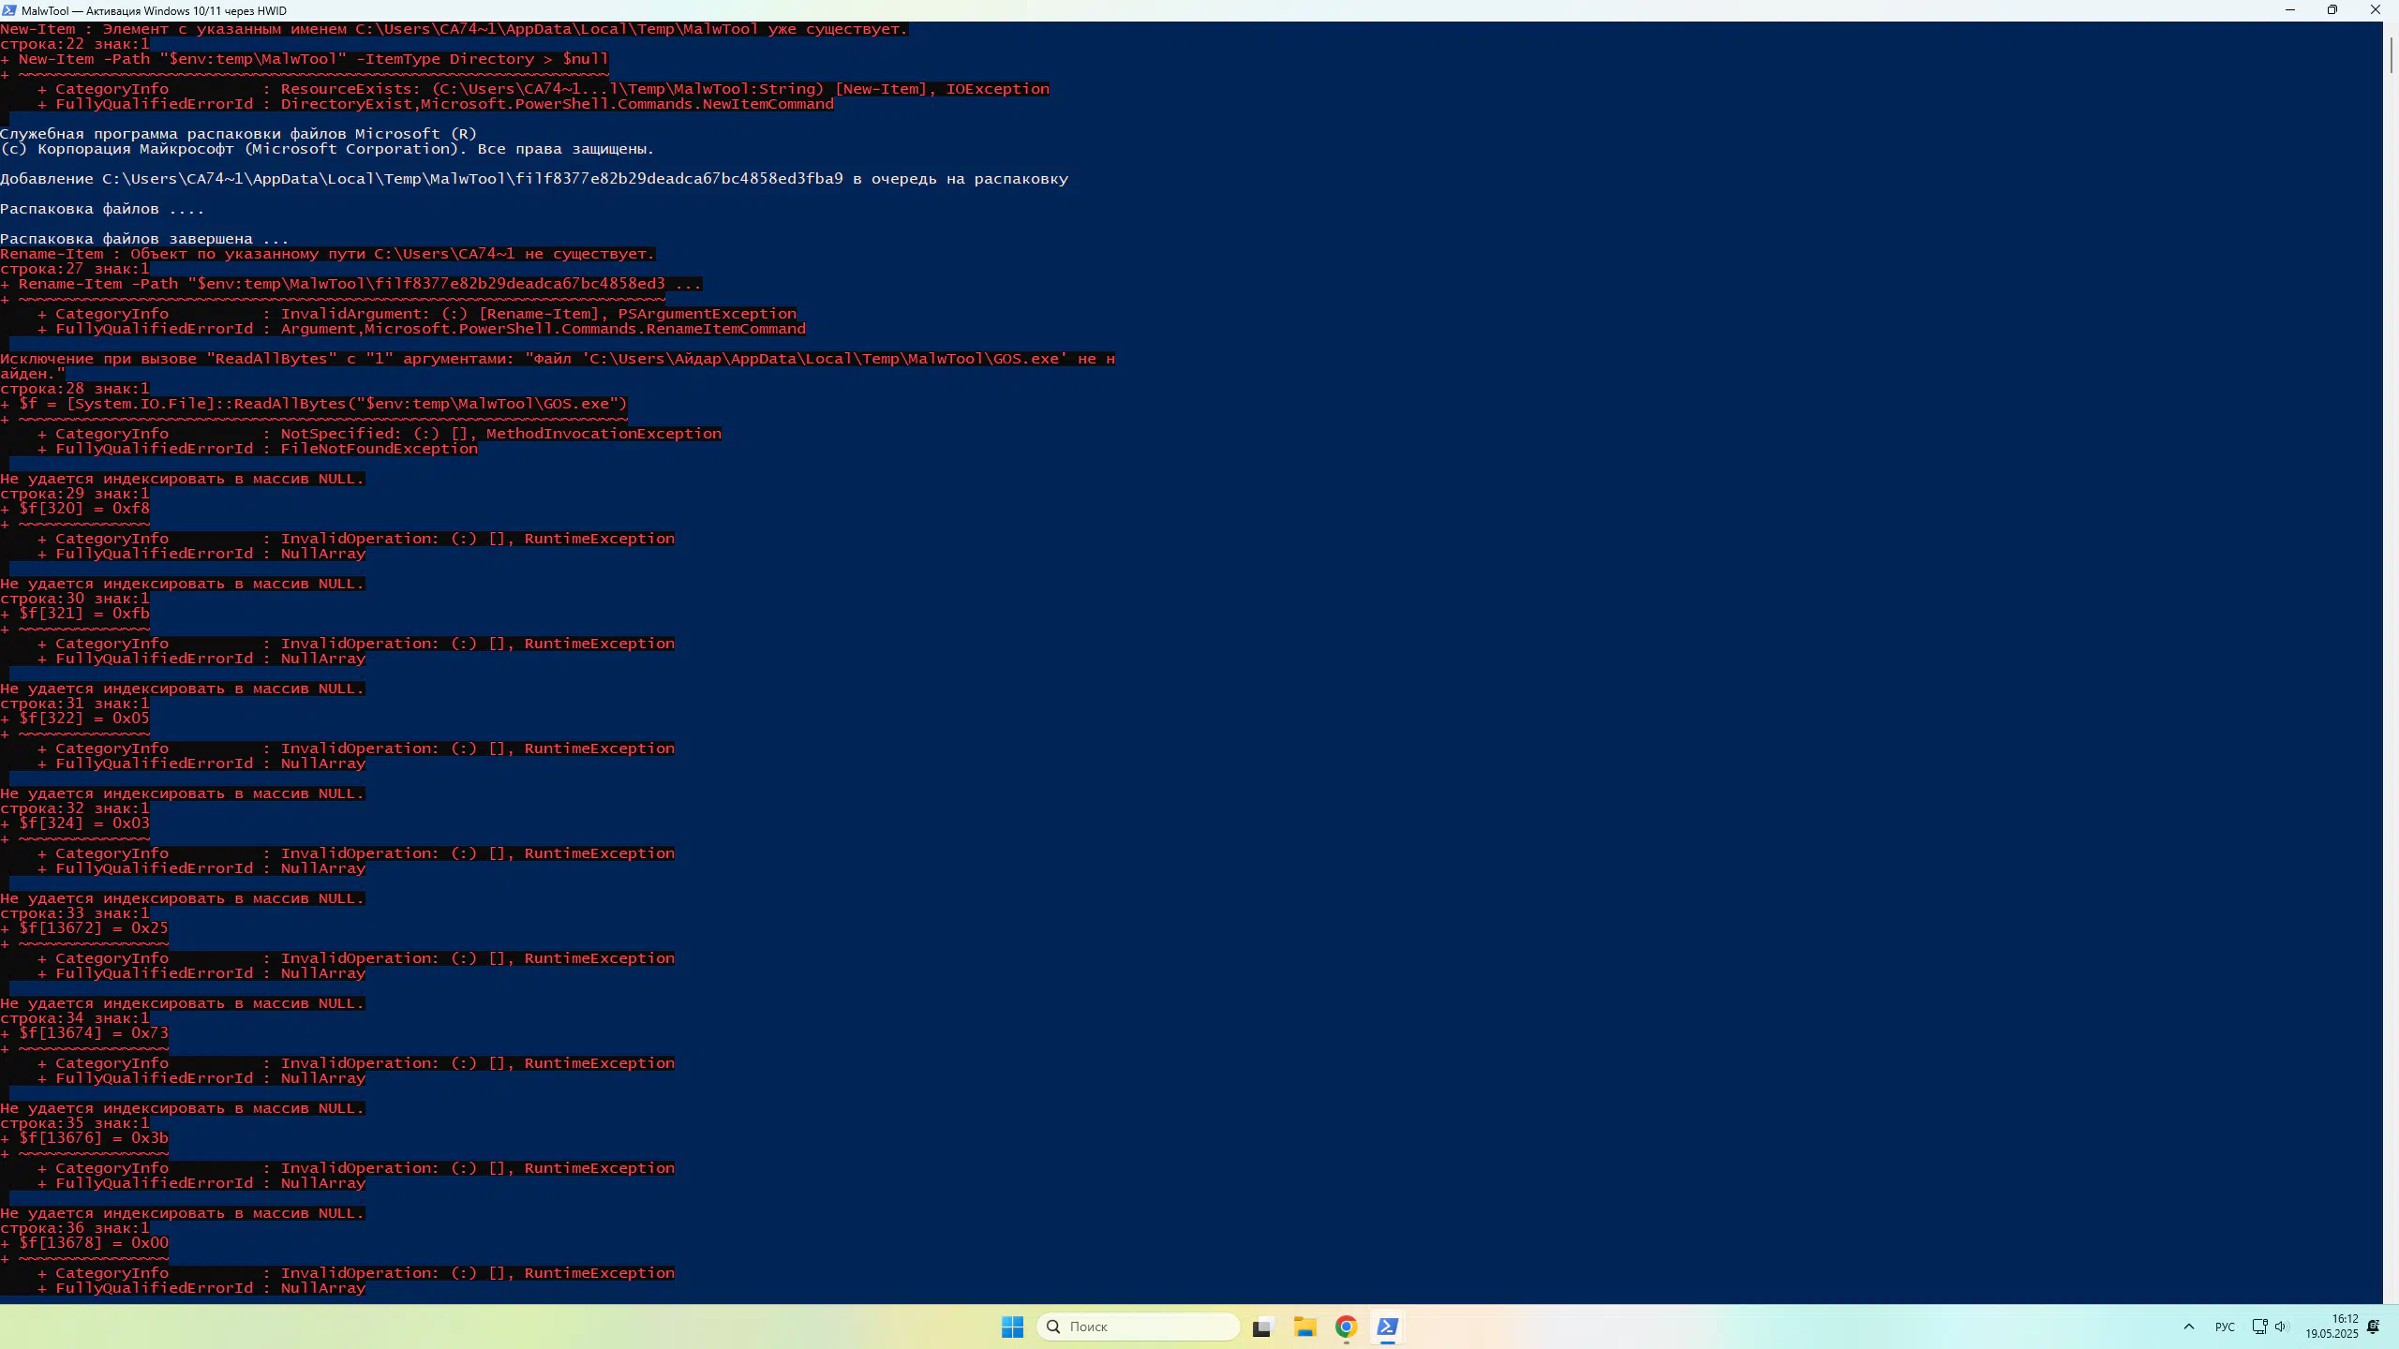
Task: Click the '(c) Корпорация Майкрософт' copyright line
Action: [327, 149]
